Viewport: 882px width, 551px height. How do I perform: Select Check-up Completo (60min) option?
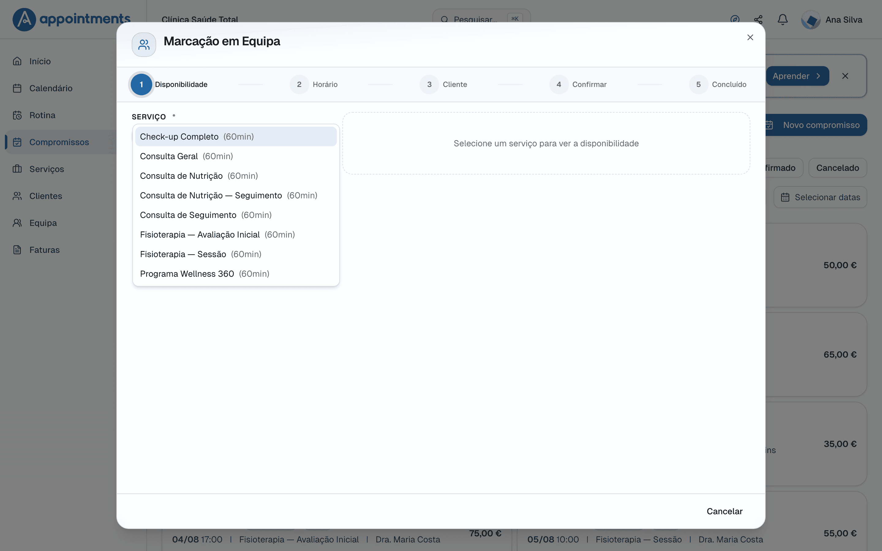(x=236, y=137)
